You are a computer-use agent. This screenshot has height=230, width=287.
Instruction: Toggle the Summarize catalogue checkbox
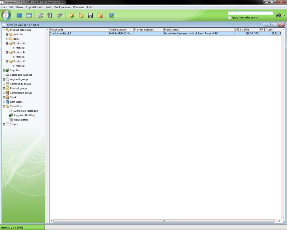11,111
